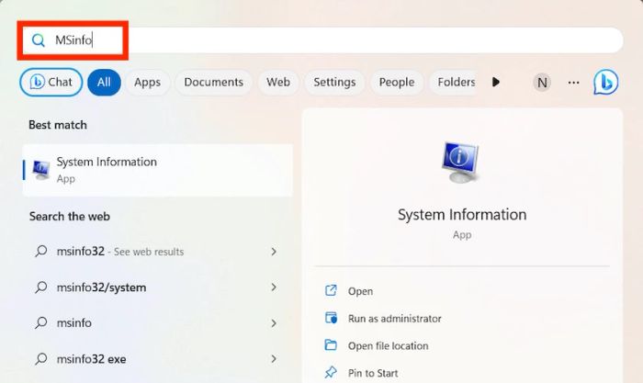Click System Information title in preview pane
This screenshot has height=383, width=643.
[x=462, y=215]
